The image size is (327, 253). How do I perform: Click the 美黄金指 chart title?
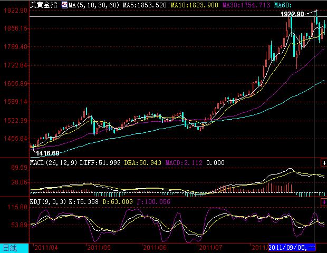(x=43, y=5)
